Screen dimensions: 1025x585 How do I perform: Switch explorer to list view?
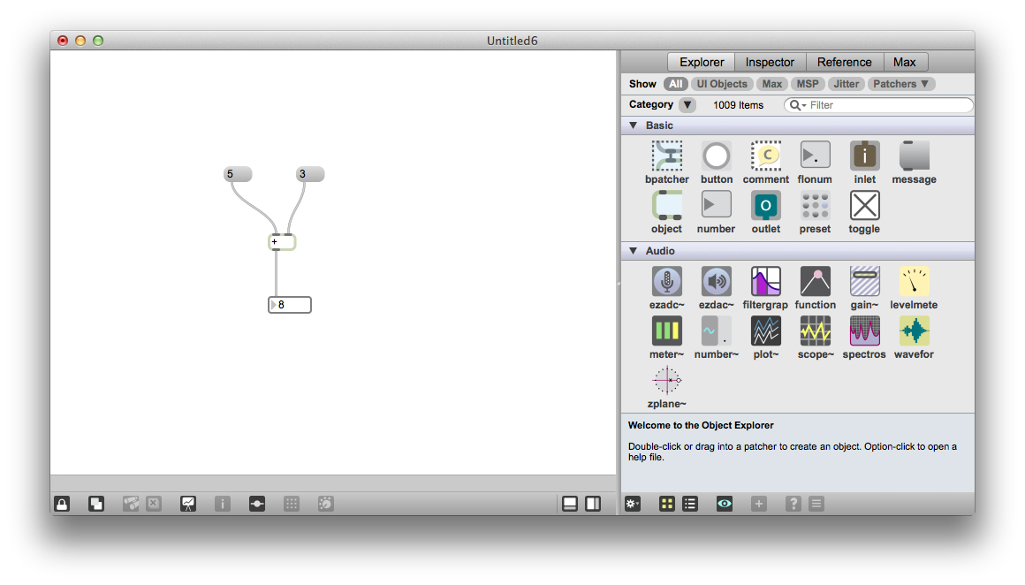pos(689,504)
